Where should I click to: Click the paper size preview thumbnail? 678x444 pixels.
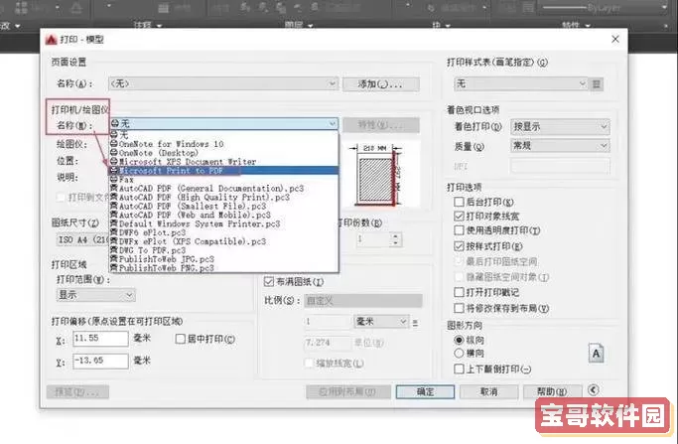tap(379, 175)
